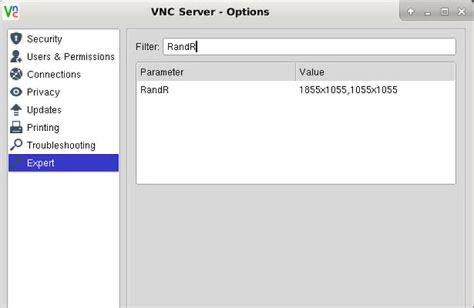Focus the Filter text field
This screenshot has height=308, width=474.
coord(309,47)
